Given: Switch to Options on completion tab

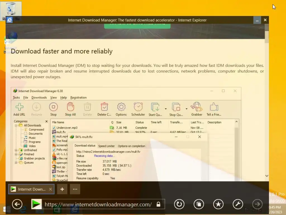Looking at the screenshot, I should (132, 146).
